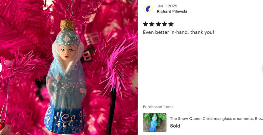Open the Snow Queen Christmas glass ornaments listing
Image resolution: width=263 pixels, height=135 pixels.
click(216, 119)
